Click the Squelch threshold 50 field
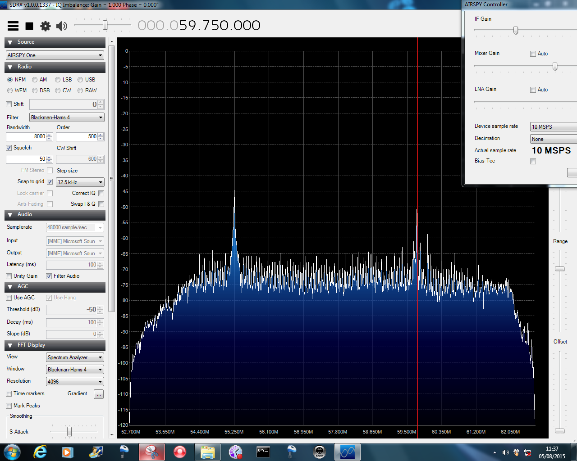577x461 pixels. point(26,159)
